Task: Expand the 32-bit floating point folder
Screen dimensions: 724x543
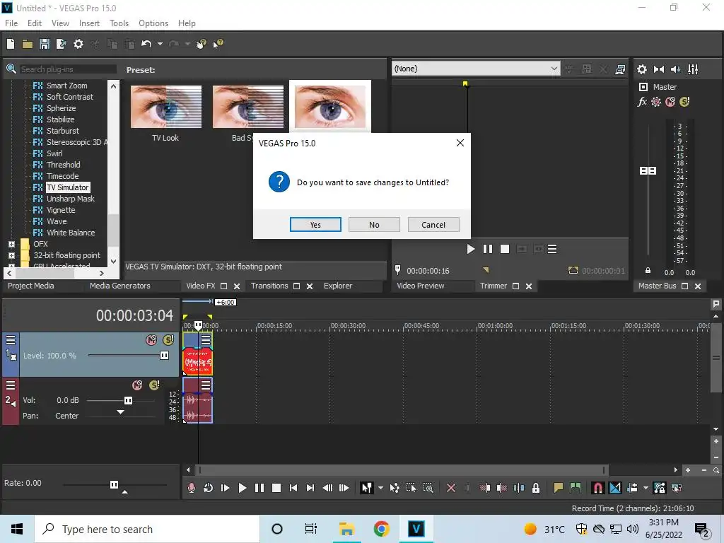Action: (x=12, y=255)
